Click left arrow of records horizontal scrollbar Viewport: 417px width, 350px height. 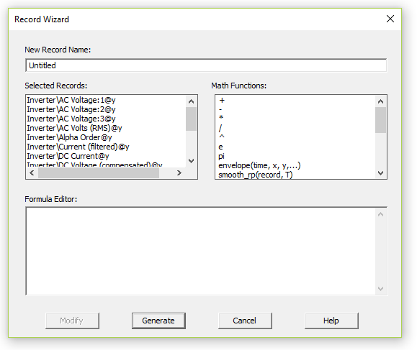pyautogui.click(x=32, y=173)
